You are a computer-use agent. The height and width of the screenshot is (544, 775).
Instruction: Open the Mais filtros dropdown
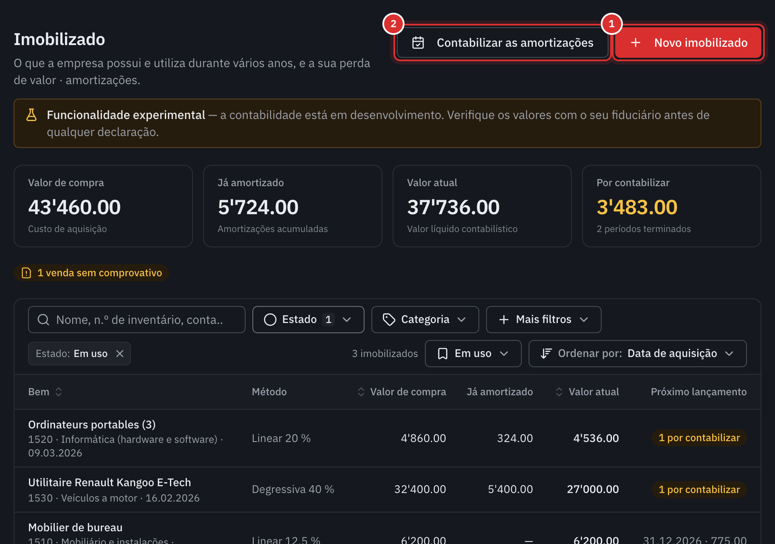(x=544, y=320)
